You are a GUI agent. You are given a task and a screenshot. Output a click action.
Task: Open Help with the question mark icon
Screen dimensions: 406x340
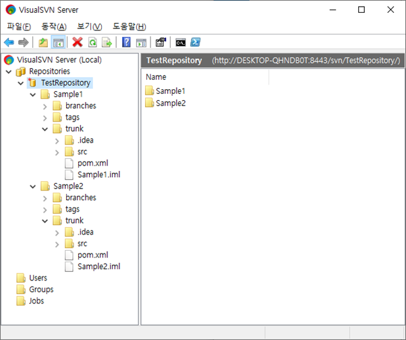(x=126, y=43)
